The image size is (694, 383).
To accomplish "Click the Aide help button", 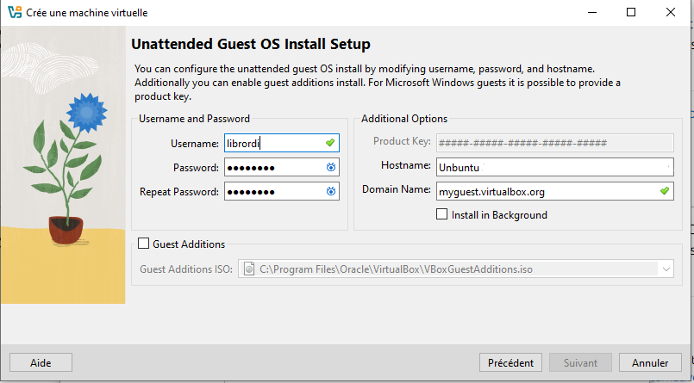I will tap(41, 362).
